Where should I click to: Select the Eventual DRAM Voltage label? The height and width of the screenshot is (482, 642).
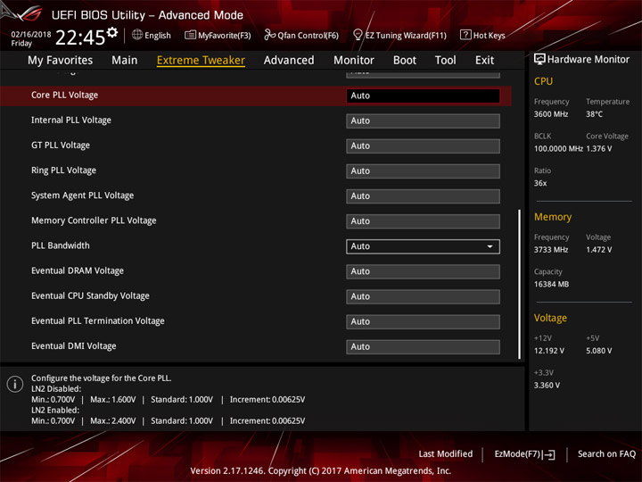[78, 271]
